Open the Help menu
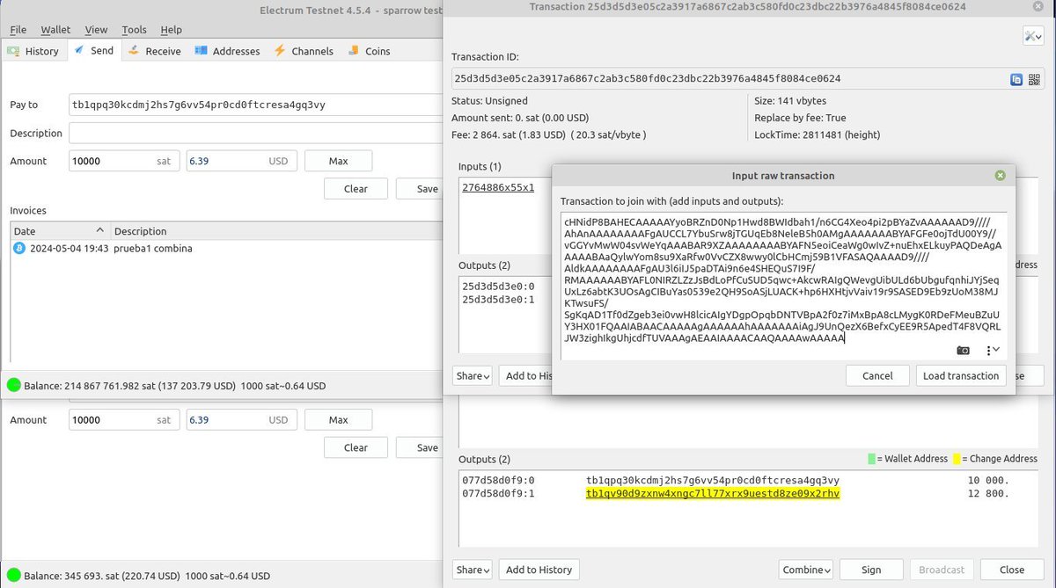1056x588 pixels. (x=172, y=30)
